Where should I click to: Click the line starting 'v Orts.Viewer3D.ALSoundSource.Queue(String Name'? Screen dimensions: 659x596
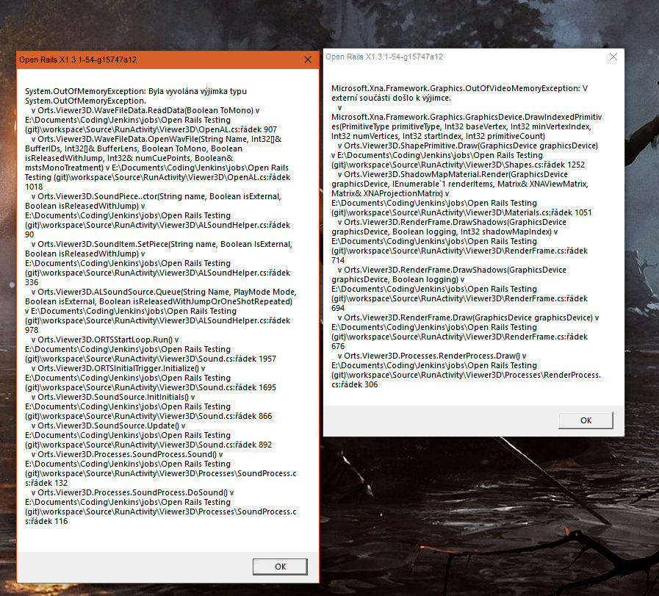coord(164,292)
